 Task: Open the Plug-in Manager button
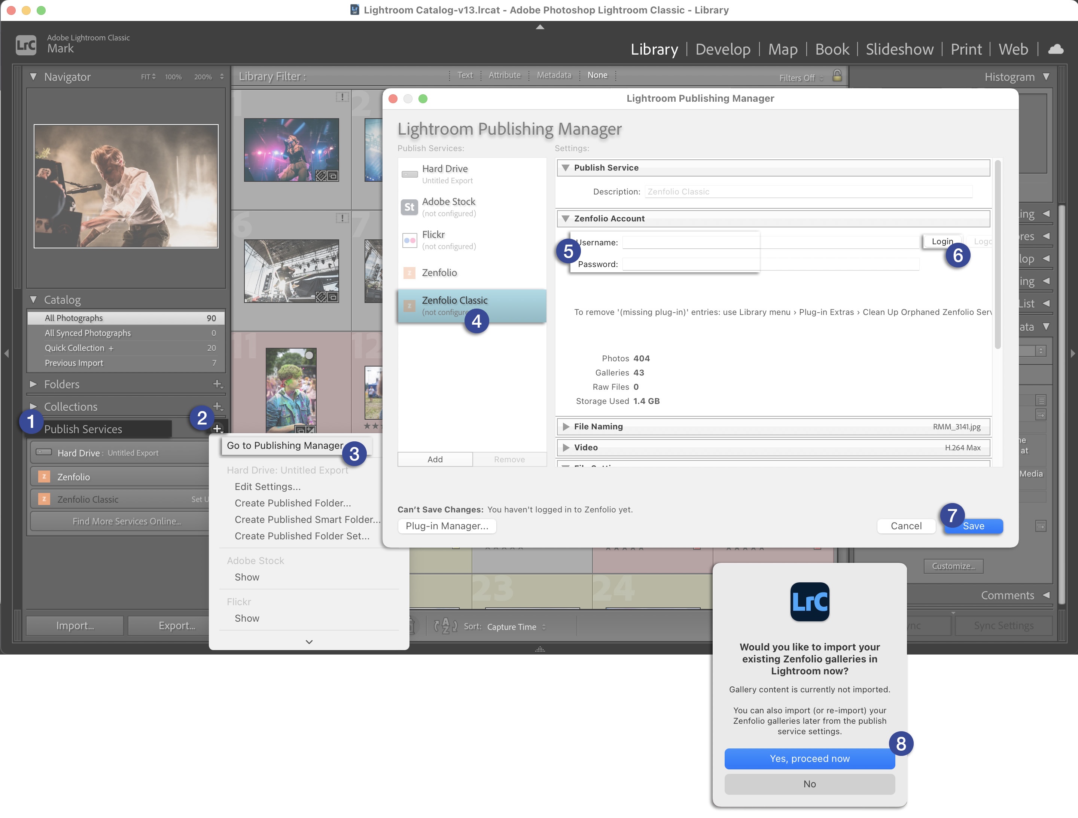[x=447, y=526]
